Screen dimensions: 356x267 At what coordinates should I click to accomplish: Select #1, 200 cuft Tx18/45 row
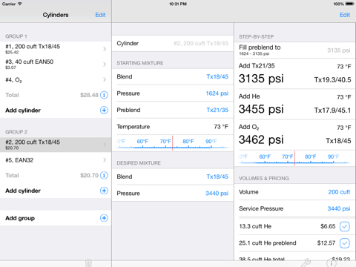[56, 49]
